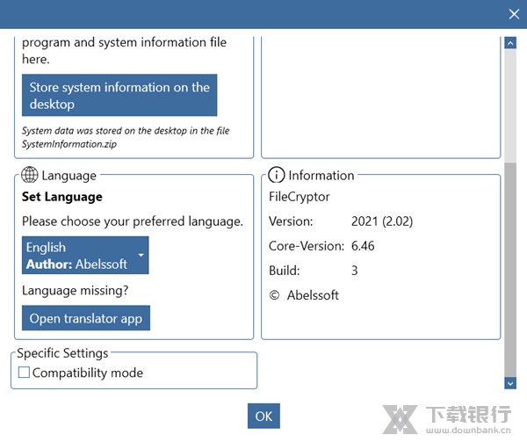The image size is (527, 442).
Task: Open the English language dropdown
Action: [x=85, y=256]
